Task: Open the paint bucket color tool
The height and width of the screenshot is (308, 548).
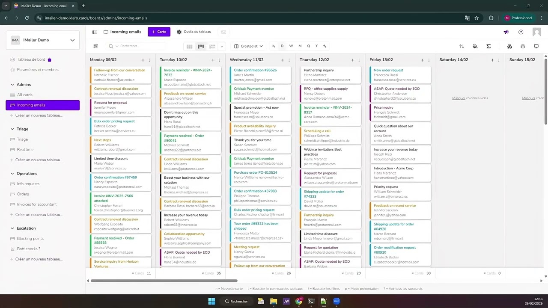Action: [x=475, y=46]
